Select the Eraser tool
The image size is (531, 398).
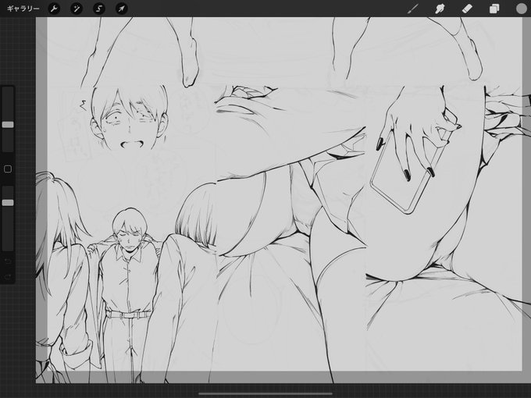[467, 9]
